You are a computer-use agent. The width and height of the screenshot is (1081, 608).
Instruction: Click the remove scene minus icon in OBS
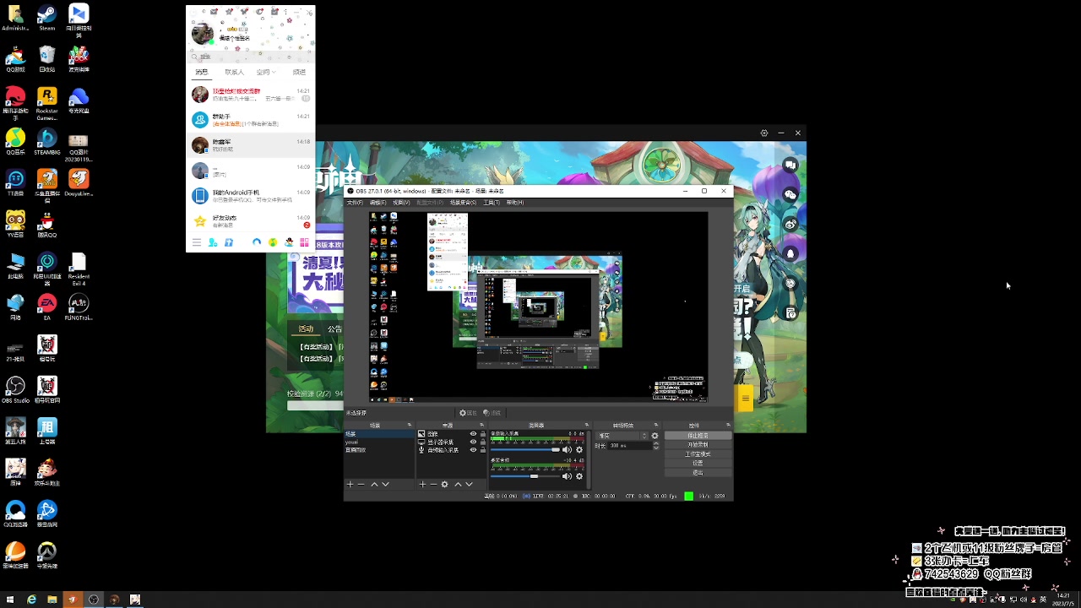(361, 484)
